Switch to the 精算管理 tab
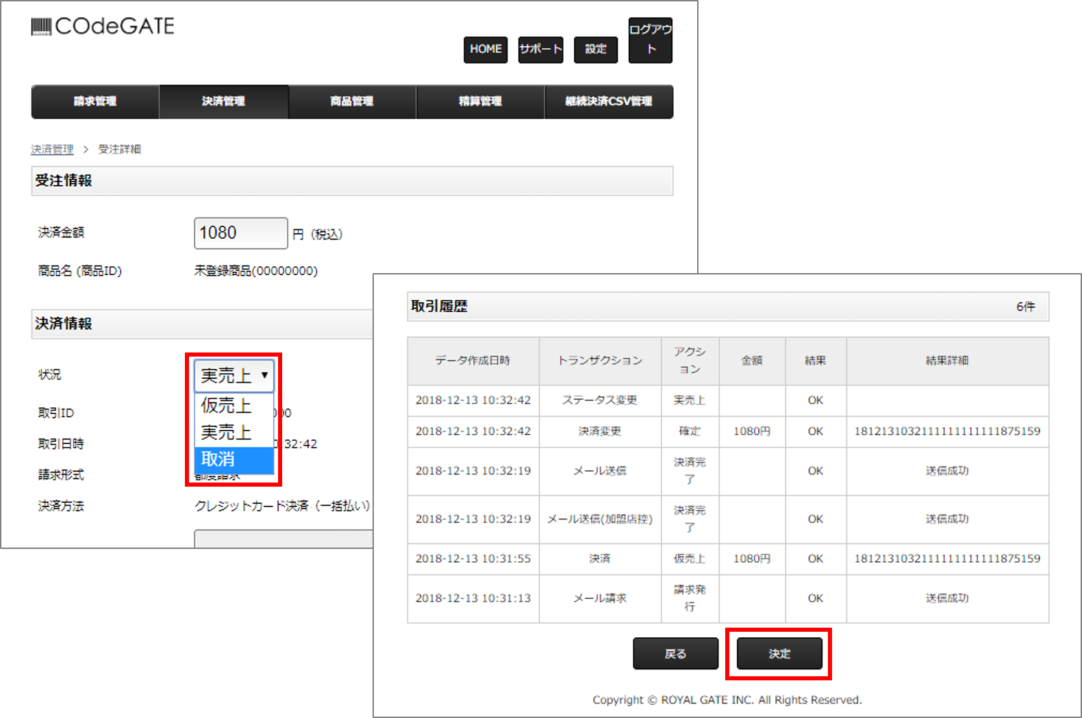 point(480,101)
